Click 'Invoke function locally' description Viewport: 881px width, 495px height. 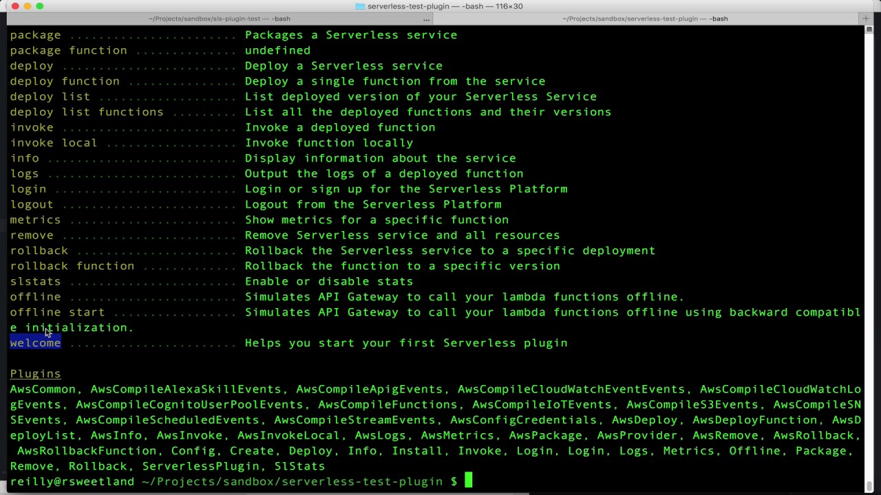[329, 143]
